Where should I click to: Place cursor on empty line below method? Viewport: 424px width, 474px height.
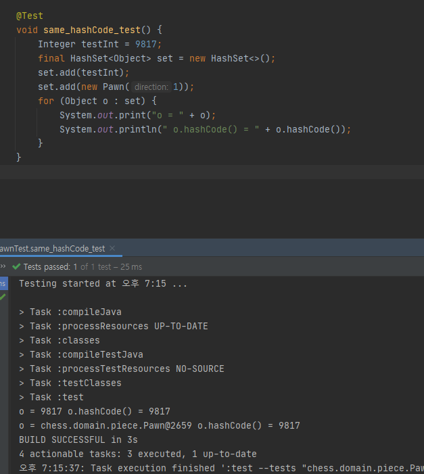203,172
